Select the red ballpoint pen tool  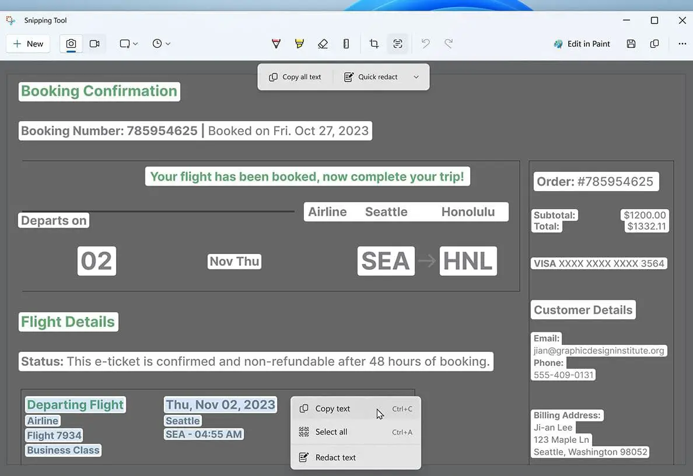(x=276, y=44)
